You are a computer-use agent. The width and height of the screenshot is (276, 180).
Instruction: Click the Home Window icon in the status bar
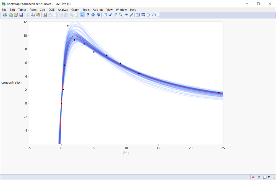(259, 177)
